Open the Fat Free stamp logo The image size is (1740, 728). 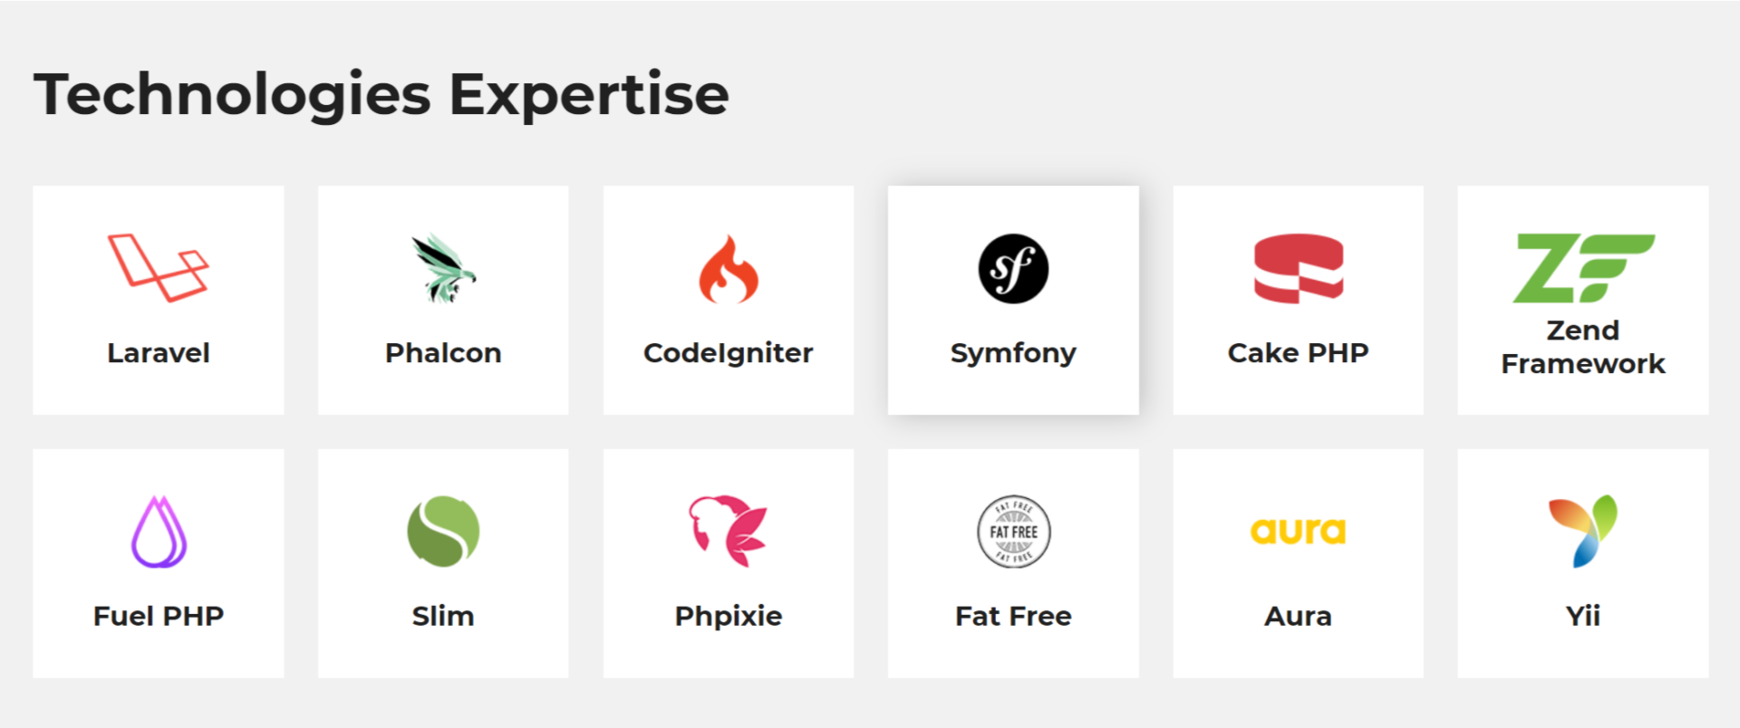click(x=1013, y=532)
